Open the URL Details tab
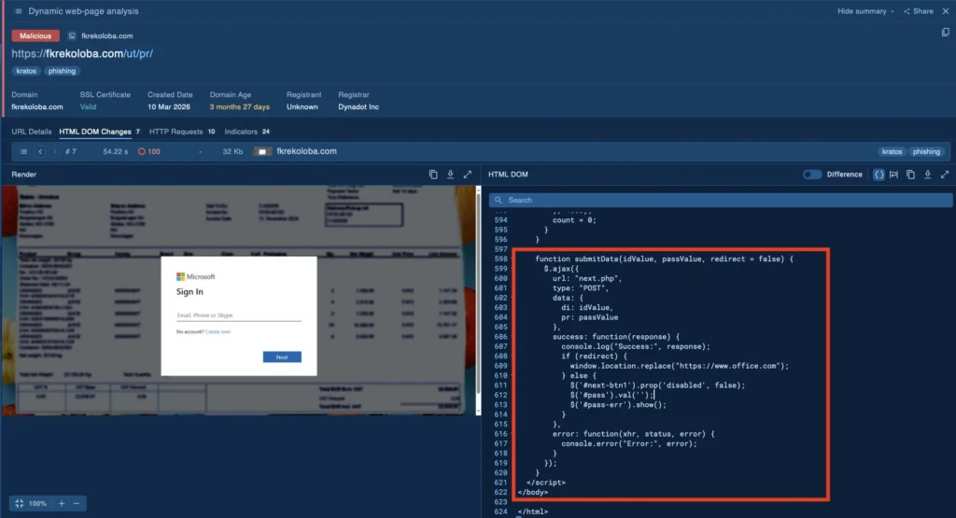The width and height of the screenshot is (956, 518). tap(31, 132)
